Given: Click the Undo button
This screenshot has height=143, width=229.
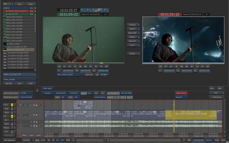Looking at the screenshot, I should [212, 88].
